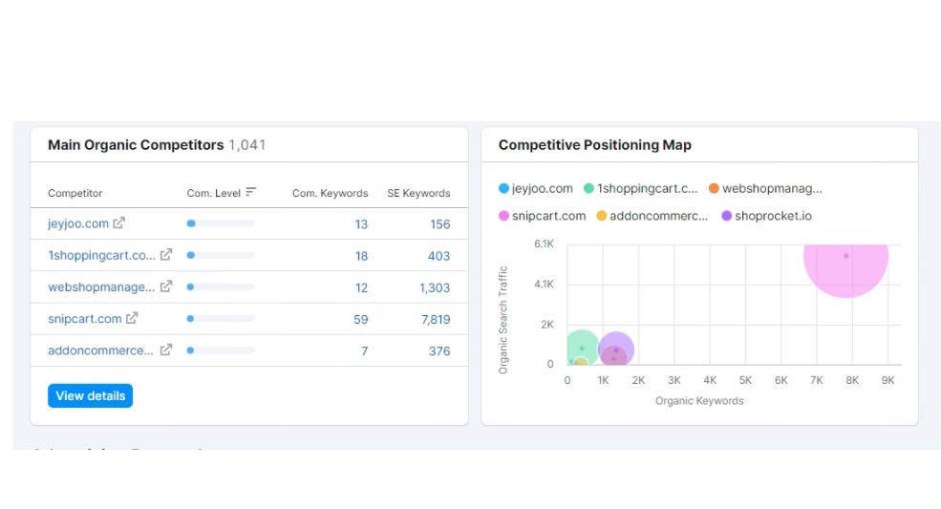This screenshot has width=941, height=509.
Task: Click the competition level bar for addoncommerce...
Action: pyautogui.click(x=221, y=350)
